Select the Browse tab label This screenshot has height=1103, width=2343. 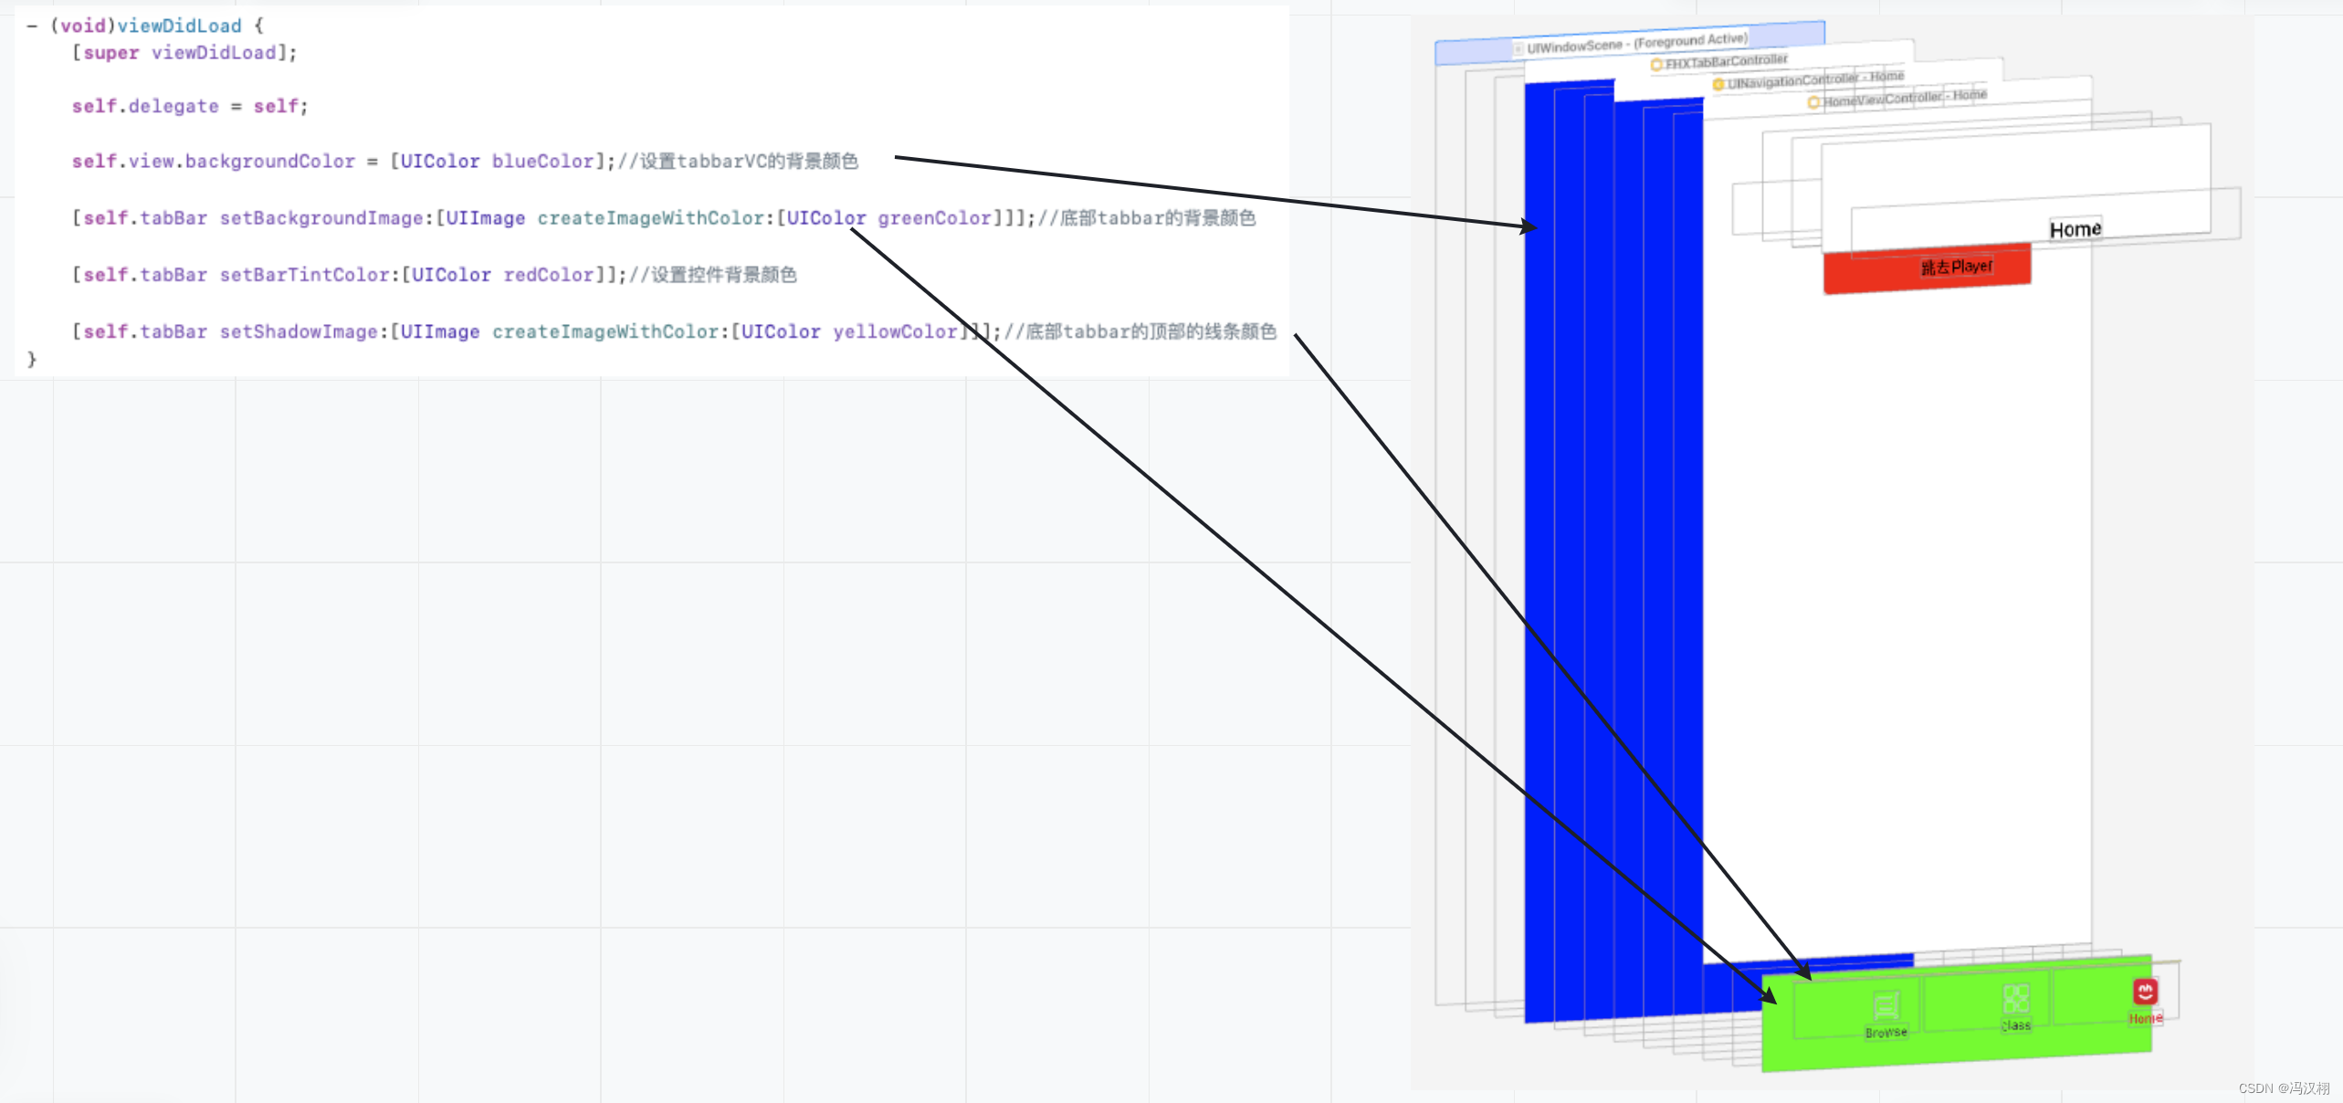(1886, 1033)
